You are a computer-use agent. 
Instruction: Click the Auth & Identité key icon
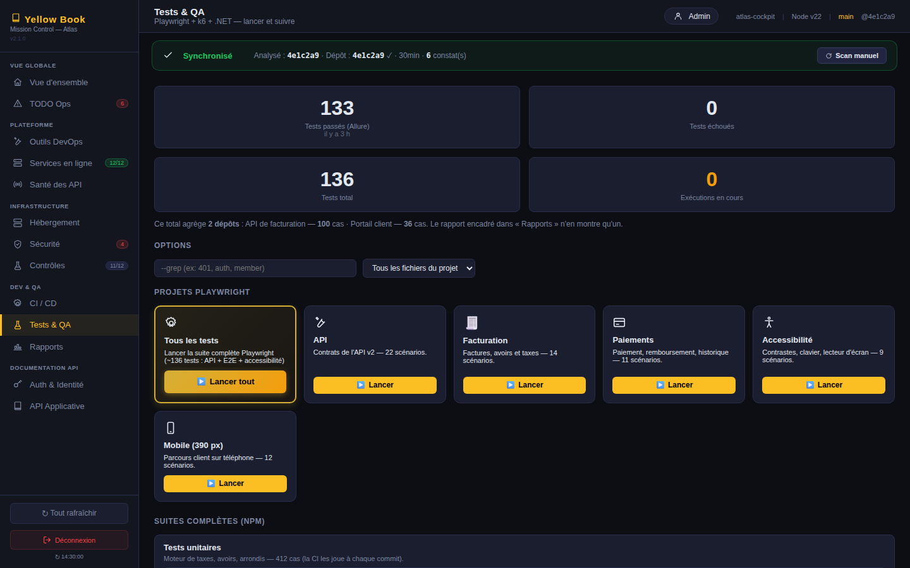coord(18,384)
